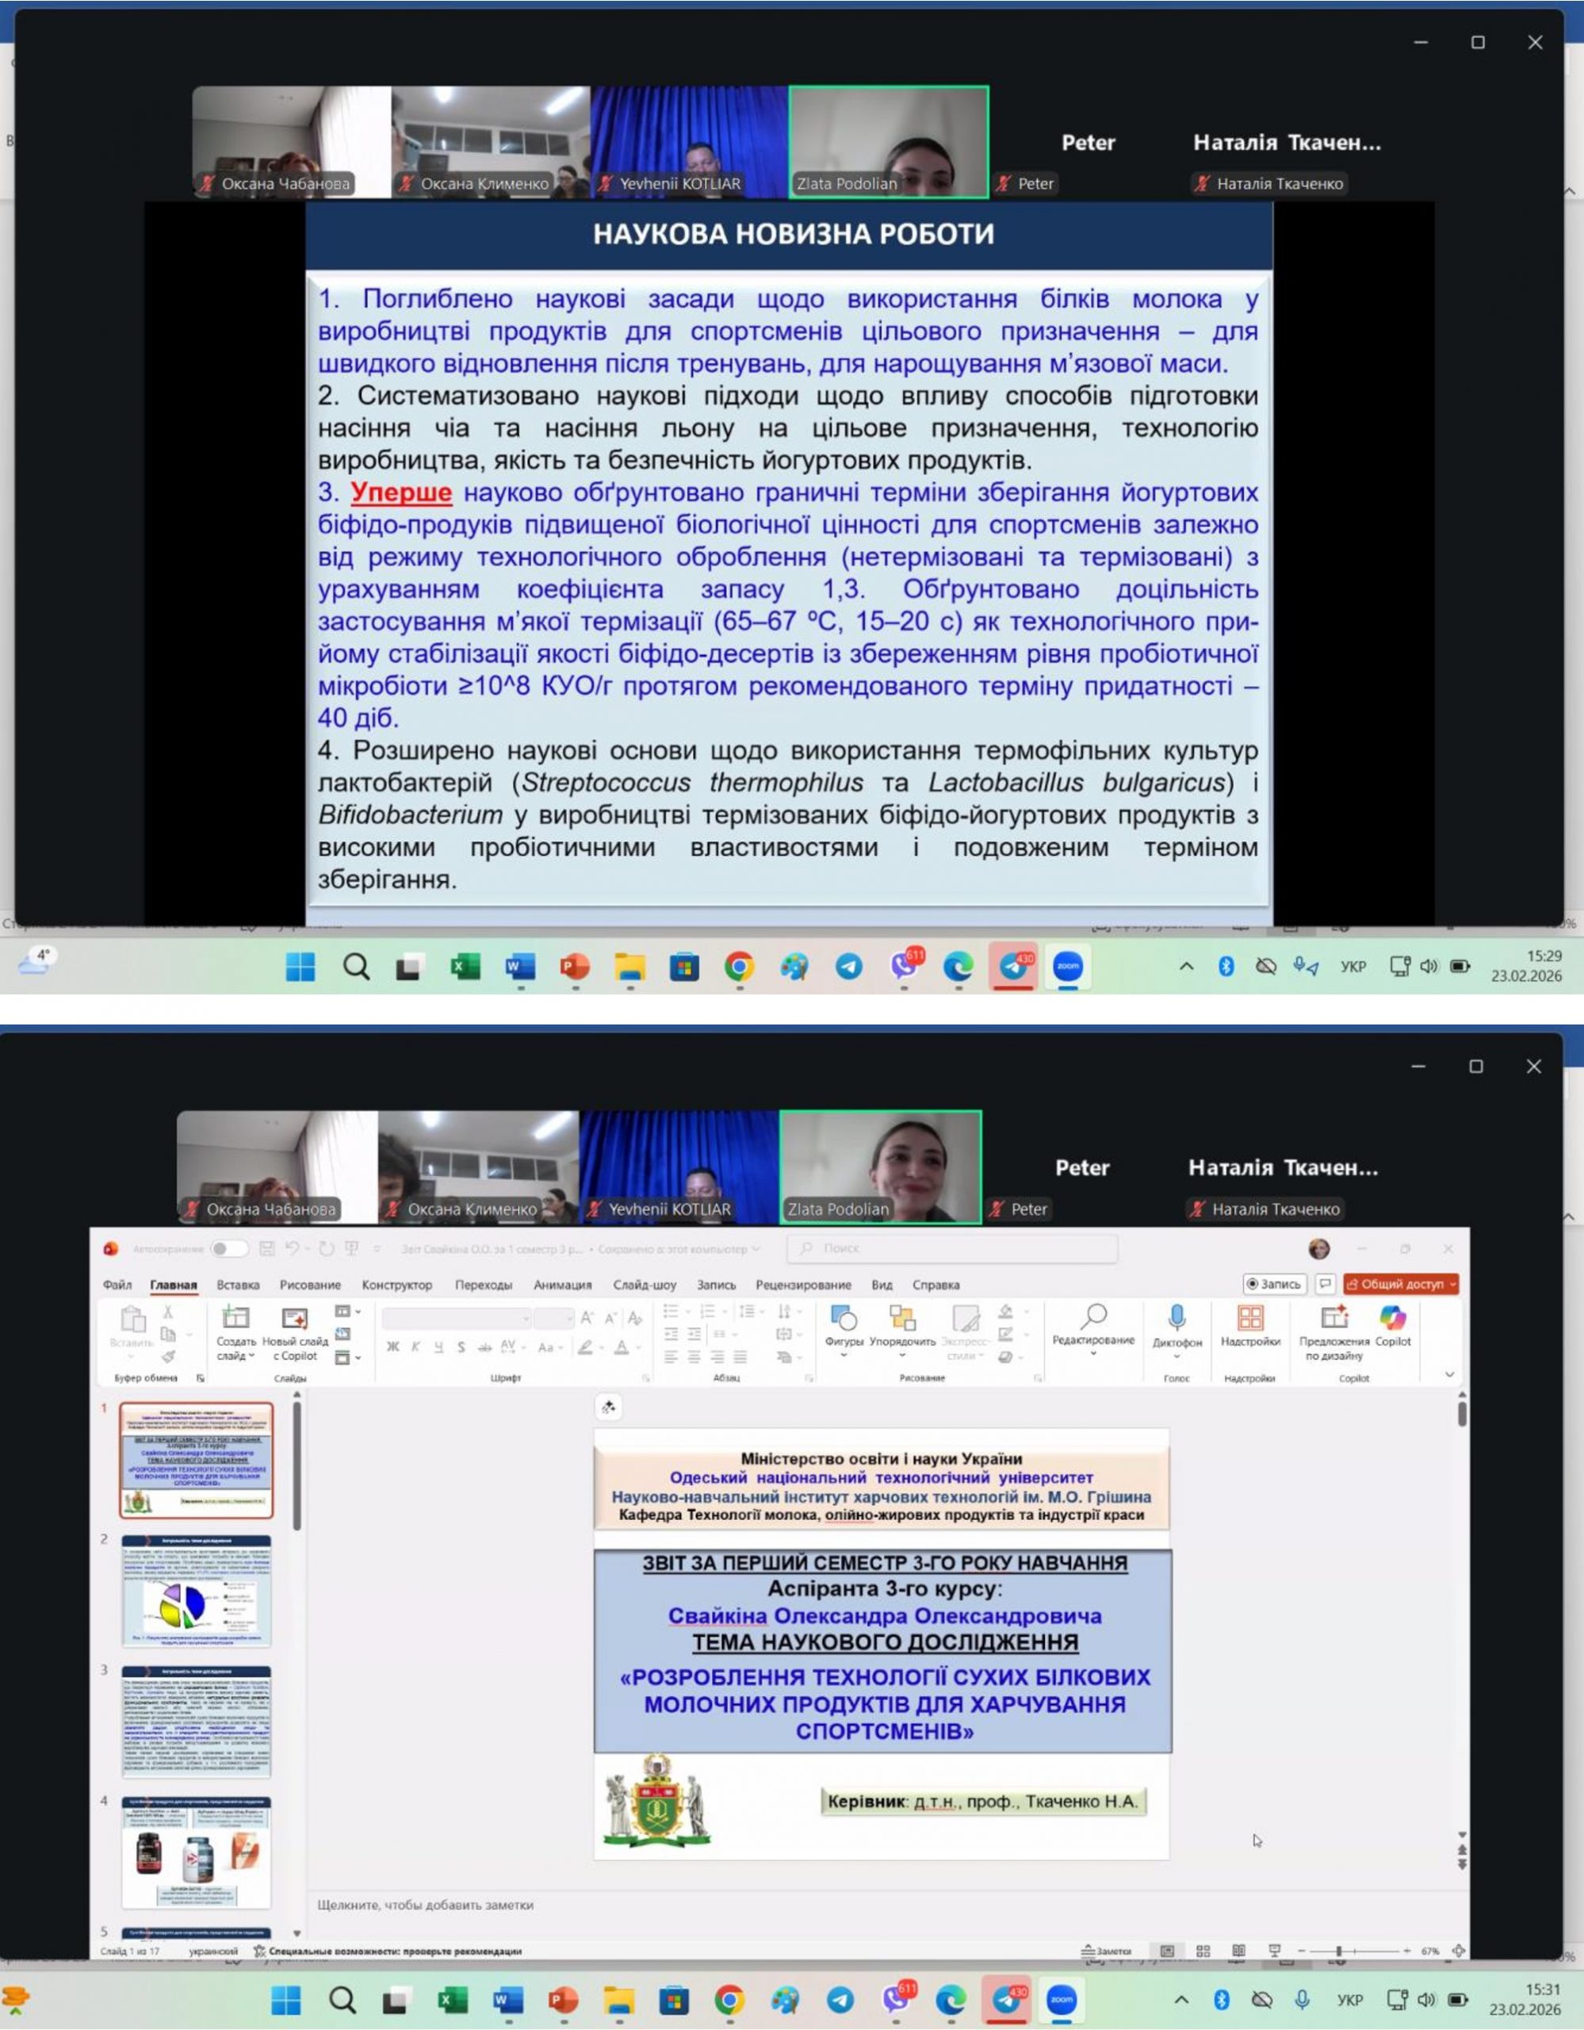Click Новый слайд с Copilot icon
This screenshot has height=2030, width=1584.
tap(294, 1318)
